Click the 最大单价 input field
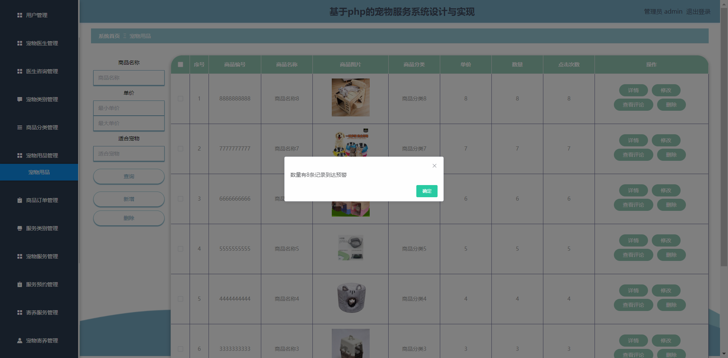The height and width of the screenshot is (358, 728). point(129,123)
